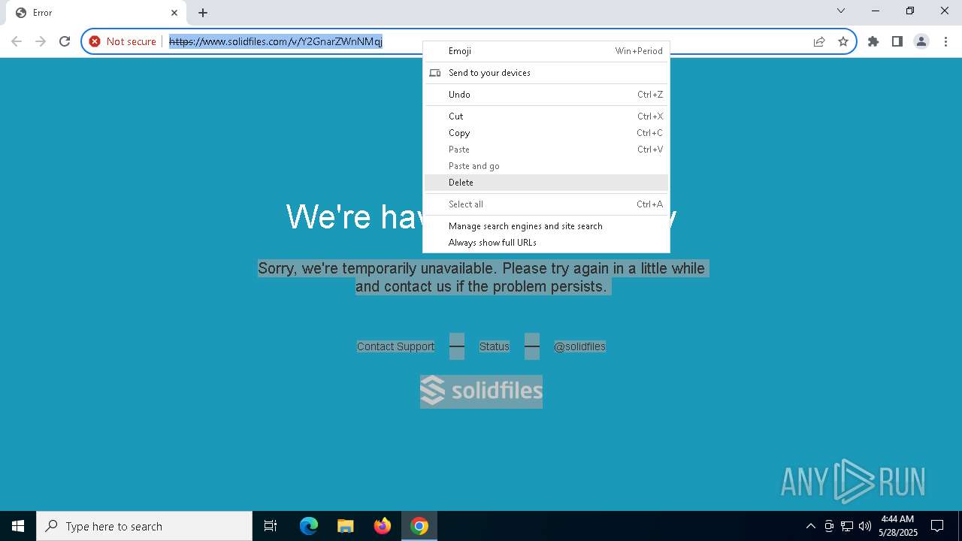Screen dimensions: 962x541
Task: Open a new tab with plus button
Action: 203,13
